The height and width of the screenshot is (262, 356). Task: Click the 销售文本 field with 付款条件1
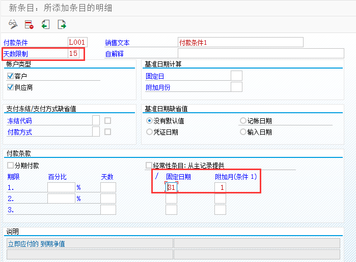[x=240, y=42]
